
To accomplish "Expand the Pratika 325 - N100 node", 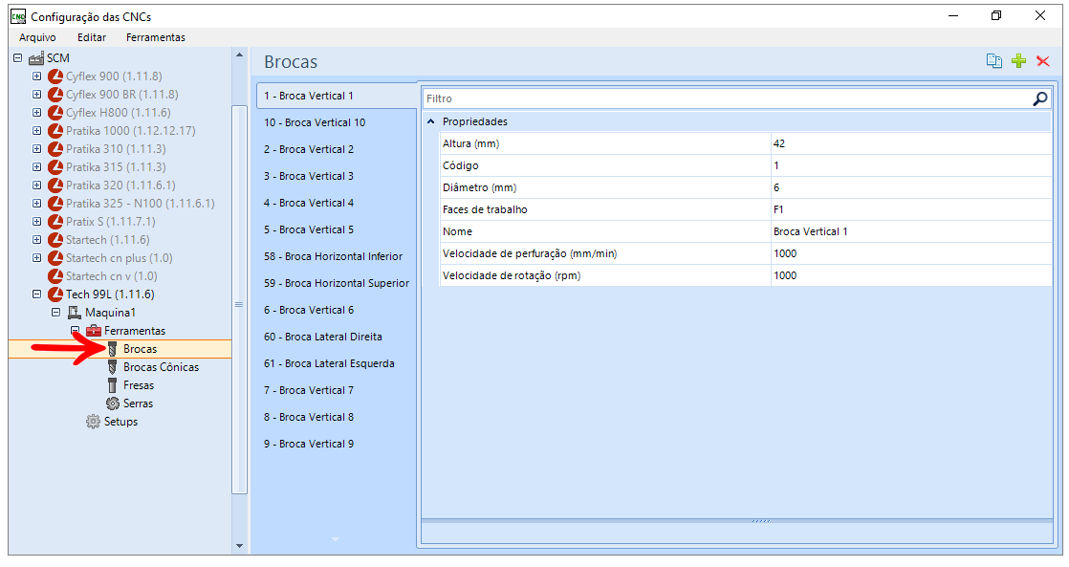I will click(x=37, y=204).
